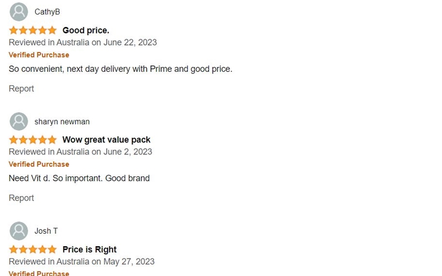Click 'Verified Purchase' on sharyn newman's review
The height and width of the screenshot is (276, 442).
[x=39, y=164]
